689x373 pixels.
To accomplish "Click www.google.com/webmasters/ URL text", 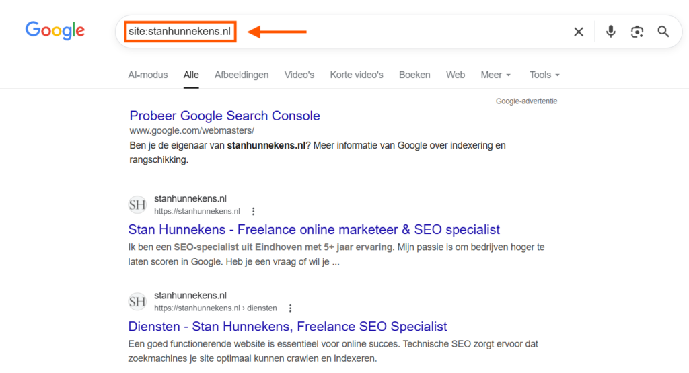I will (192, 130).
